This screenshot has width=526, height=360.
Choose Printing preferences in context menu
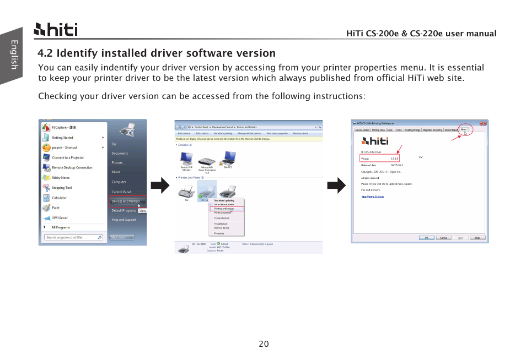pos(227,209)
